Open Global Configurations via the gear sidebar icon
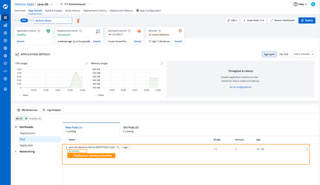This screenshot has width=320, height=185. [5, 79]
